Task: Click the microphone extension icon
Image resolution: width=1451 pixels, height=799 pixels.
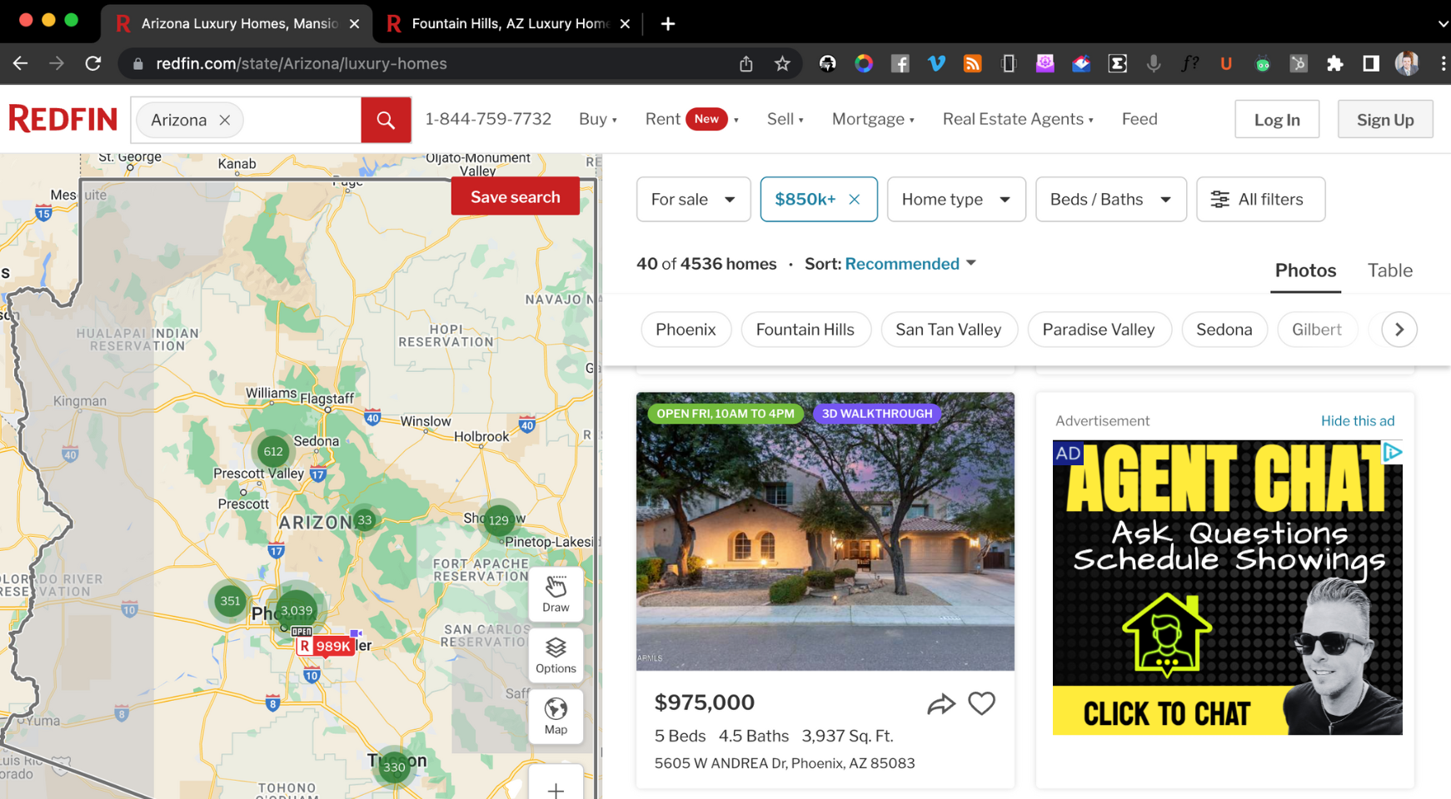Action: tap(1154, 63)
